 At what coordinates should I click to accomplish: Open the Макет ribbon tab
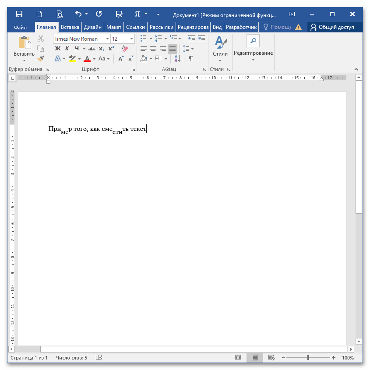pyautogui.click(x=114, y=27)
